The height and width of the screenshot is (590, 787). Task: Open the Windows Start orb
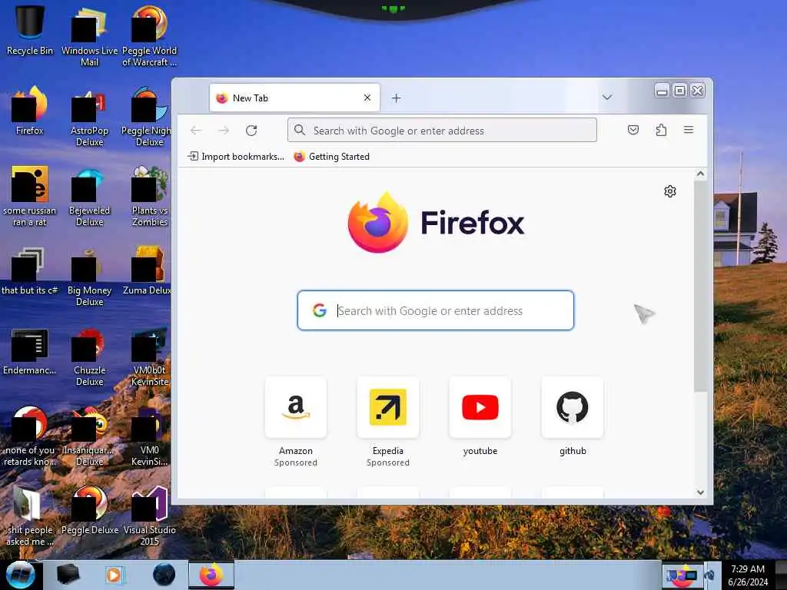[x=21, y=575]
